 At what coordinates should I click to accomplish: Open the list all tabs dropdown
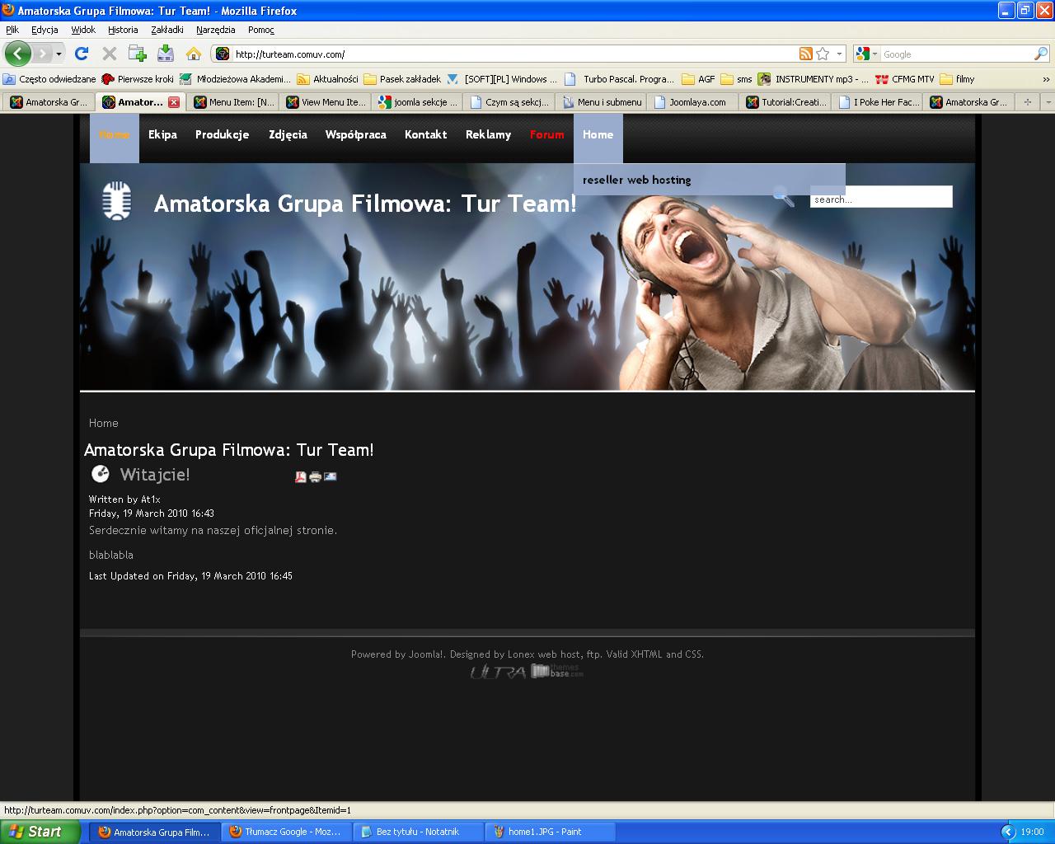pyautogui.click(x=1048, y=102)
